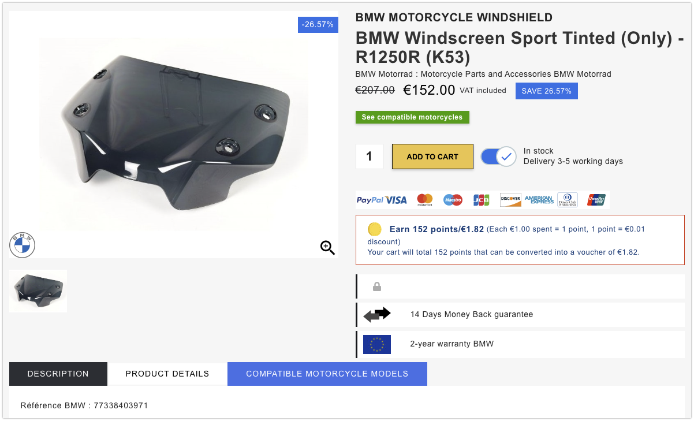This screenshot has height=421, width=694.
Task: Click the UnionPay icon
Action: click(596, 200)
